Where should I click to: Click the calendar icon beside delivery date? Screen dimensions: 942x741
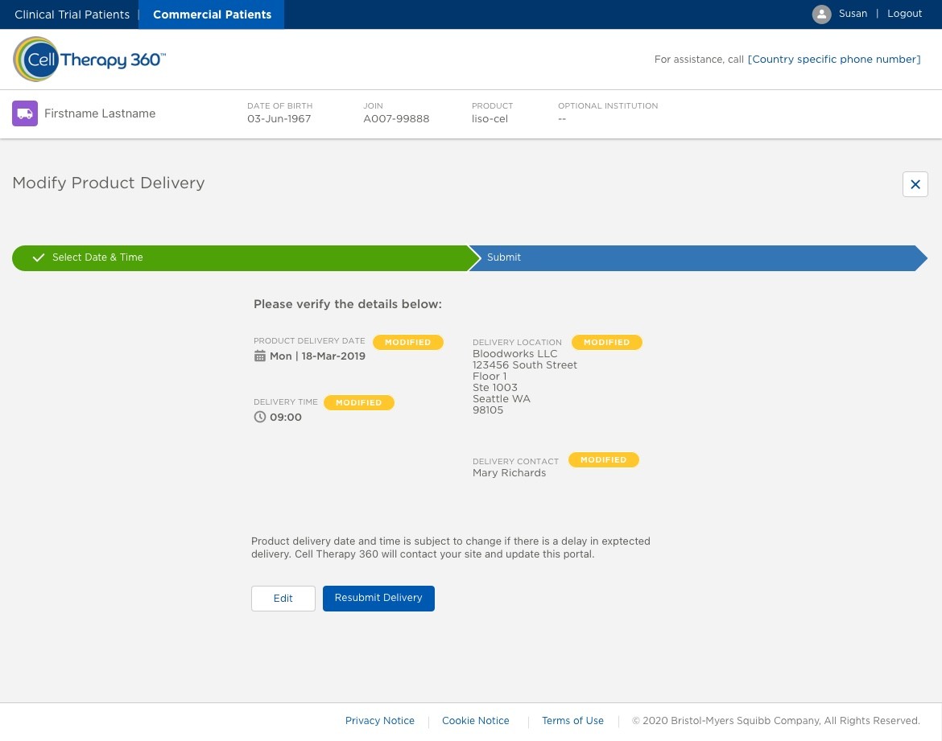click(x=259, y=356)
